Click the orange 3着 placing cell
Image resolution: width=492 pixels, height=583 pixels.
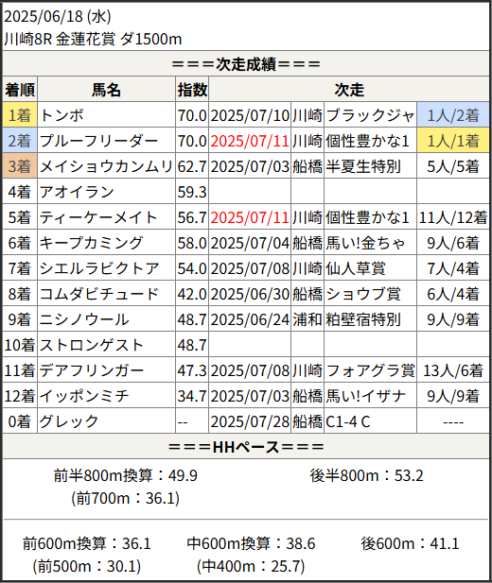pos(20,166)
